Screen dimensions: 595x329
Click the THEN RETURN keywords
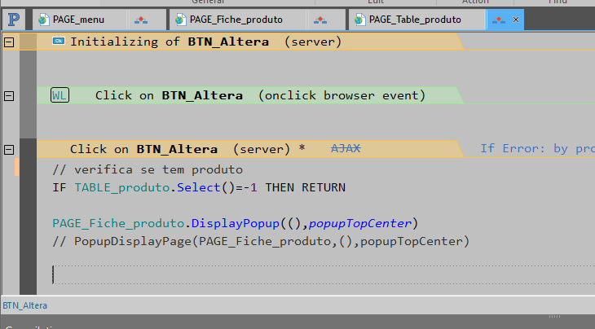coord(305,187)
